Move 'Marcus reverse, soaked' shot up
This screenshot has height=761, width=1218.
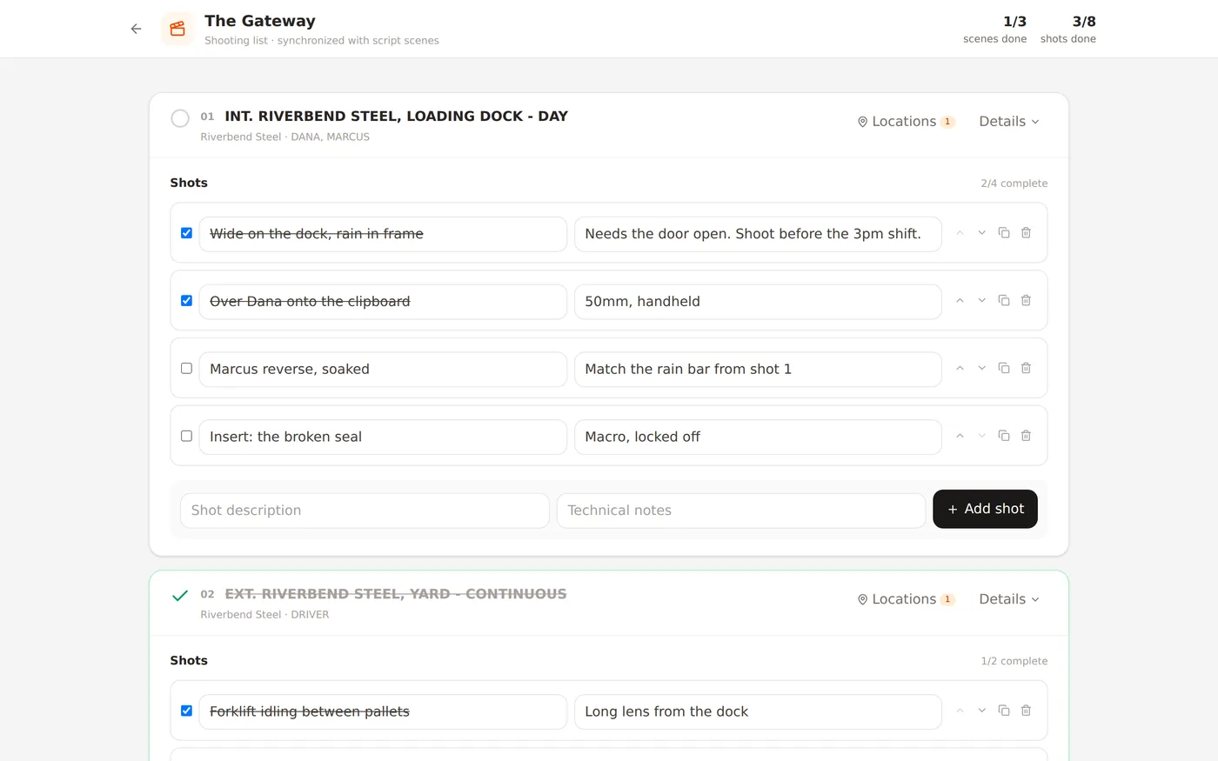960,369
